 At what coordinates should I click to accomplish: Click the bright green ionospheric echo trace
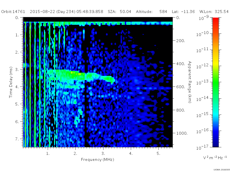pyautogui.click(x=81, y=76)
